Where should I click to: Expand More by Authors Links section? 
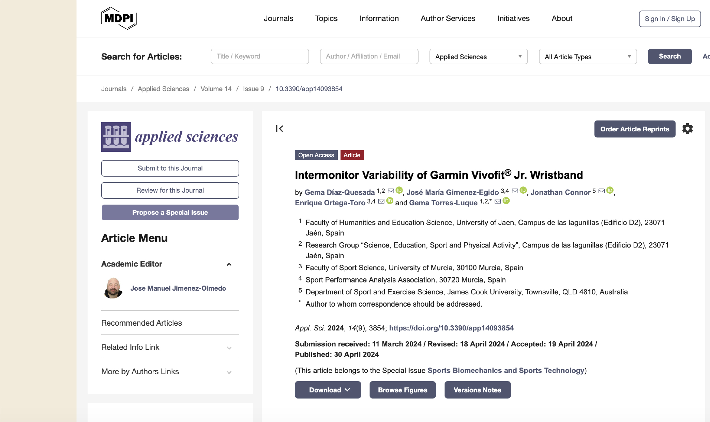pyautogui.click(x=229, y=372)
